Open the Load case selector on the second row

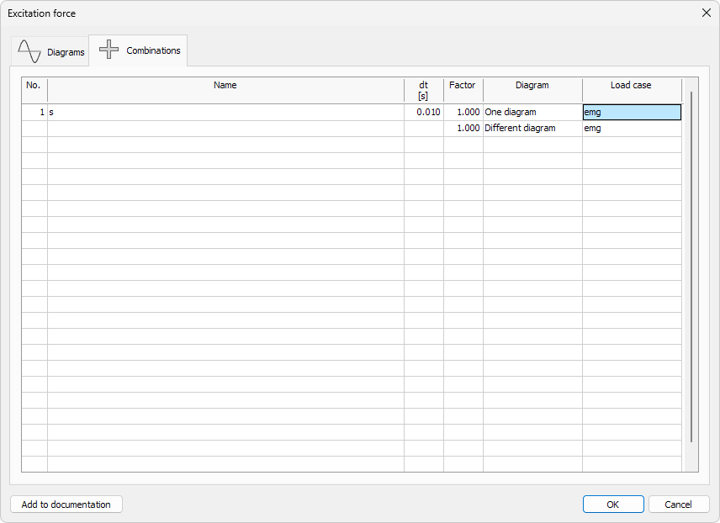point(631,128)
